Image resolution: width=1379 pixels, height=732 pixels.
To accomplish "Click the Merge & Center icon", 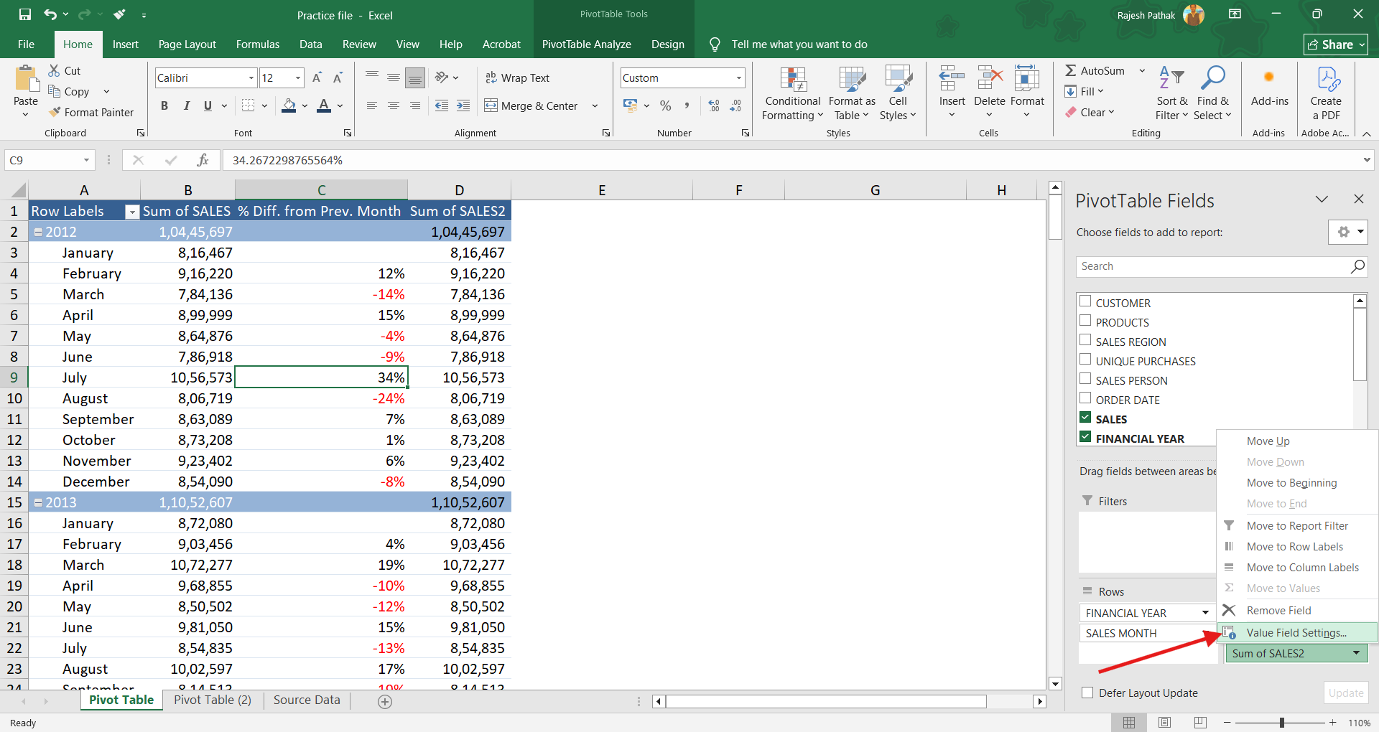I will pos(491,106).
